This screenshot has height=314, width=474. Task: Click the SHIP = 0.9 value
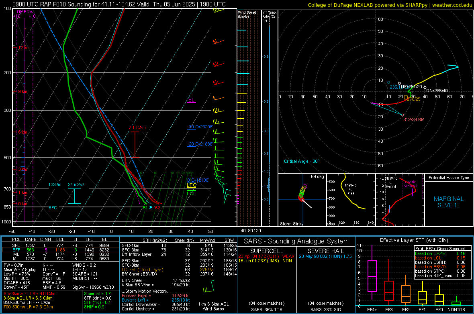pyautogui.click(x=94, y=307)
